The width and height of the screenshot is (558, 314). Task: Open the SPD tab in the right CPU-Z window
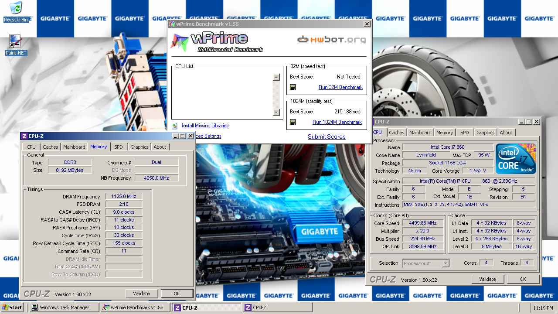tap(465, 133)
